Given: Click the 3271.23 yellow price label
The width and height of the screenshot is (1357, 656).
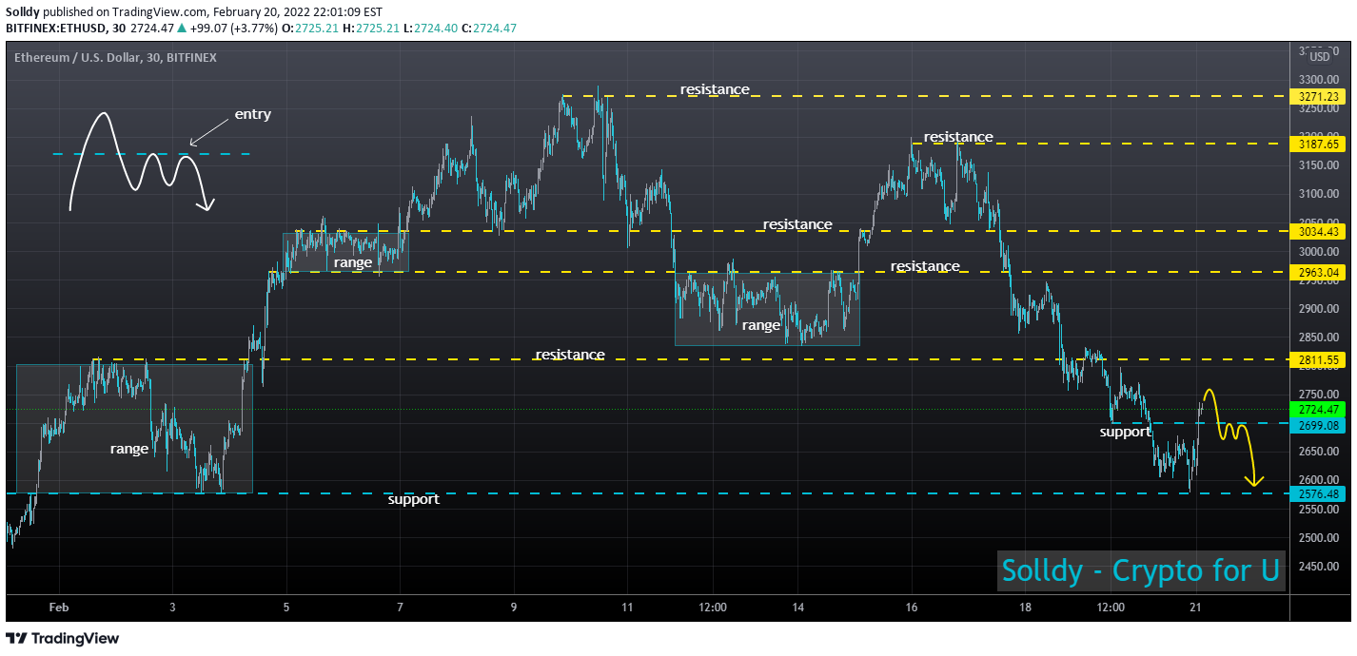Looking at the screenshot, I should tap(1316, 96).
